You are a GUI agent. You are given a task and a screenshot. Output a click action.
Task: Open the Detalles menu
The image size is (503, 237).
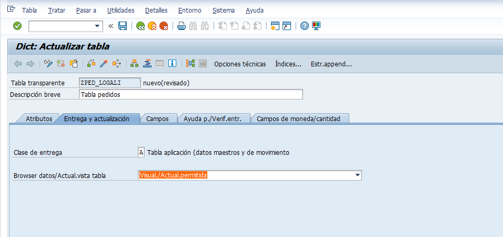pos(156,11)
